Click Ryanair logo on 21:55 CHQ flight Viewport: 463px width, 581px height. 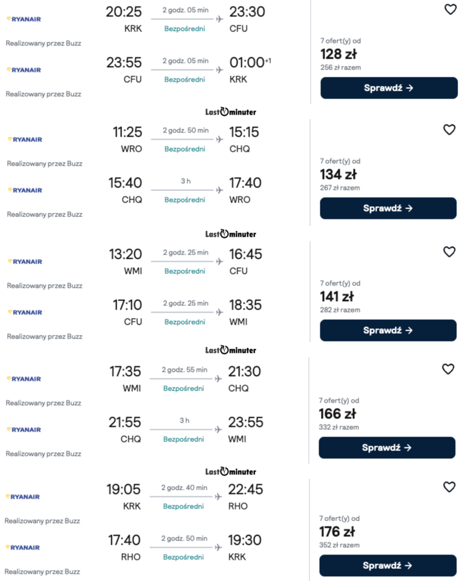[x=24, y=430]
